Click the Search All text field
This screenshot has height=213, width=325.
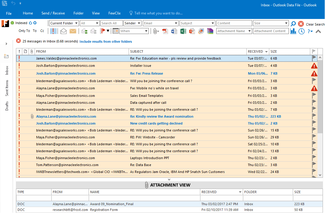tap(111, 23)
